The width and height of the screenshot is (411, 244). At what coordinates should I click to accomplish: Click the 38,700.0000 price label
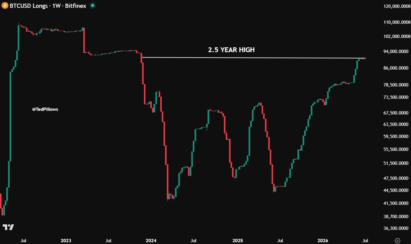397,217
